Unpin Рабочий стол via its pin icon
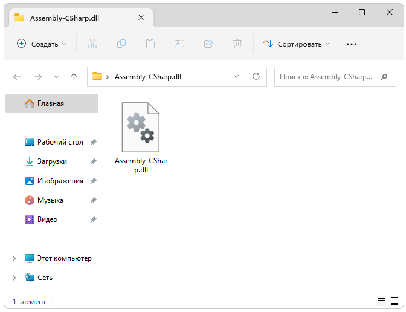Screen dimensions: 406x312 point(93,142)
